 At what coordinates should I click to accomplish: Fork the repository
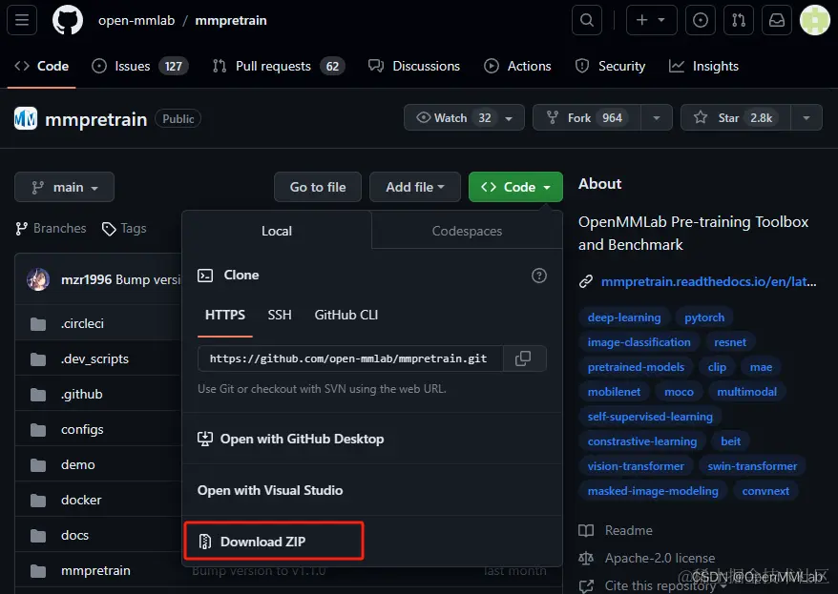click(x=587, y=117)
